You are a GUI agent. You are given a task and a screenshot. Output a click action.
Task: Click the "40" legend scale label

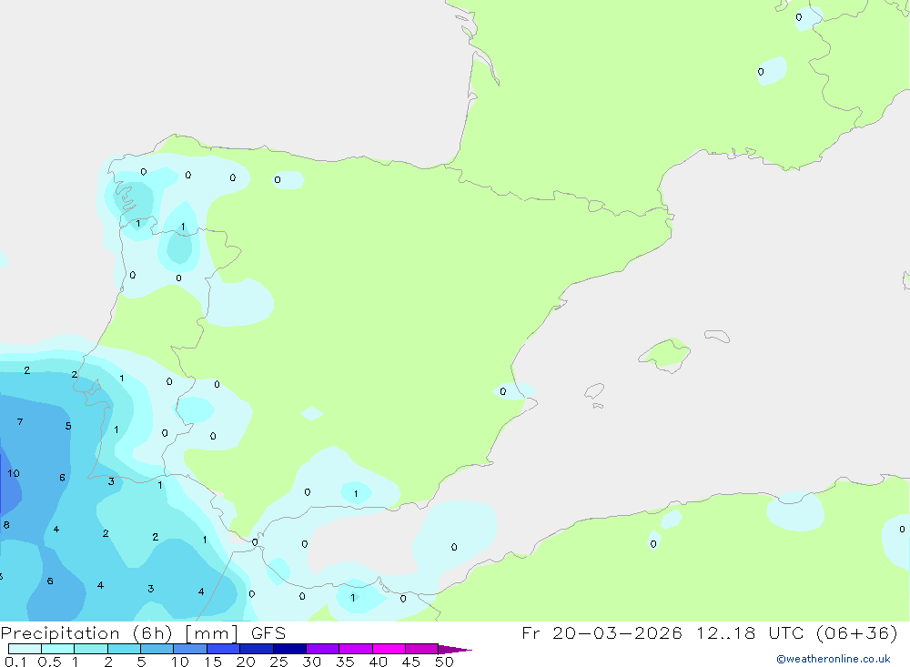pos(379,662)
